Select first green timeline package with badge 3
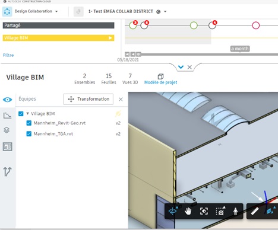Image resolution: width=278 pixels, height=230 pixels. click(132, 25)
